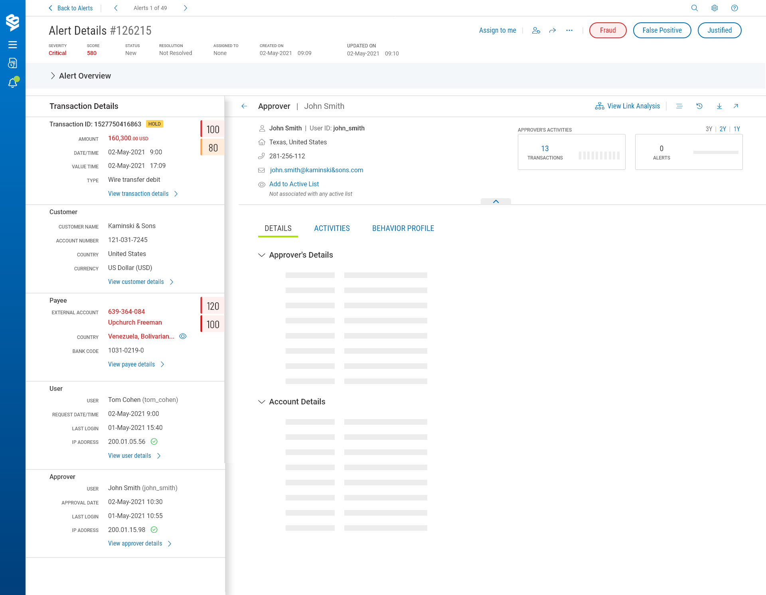Screen dimensions: 766x595
Task: Click the download icon in Approver panel
Action: click(719, 106)
